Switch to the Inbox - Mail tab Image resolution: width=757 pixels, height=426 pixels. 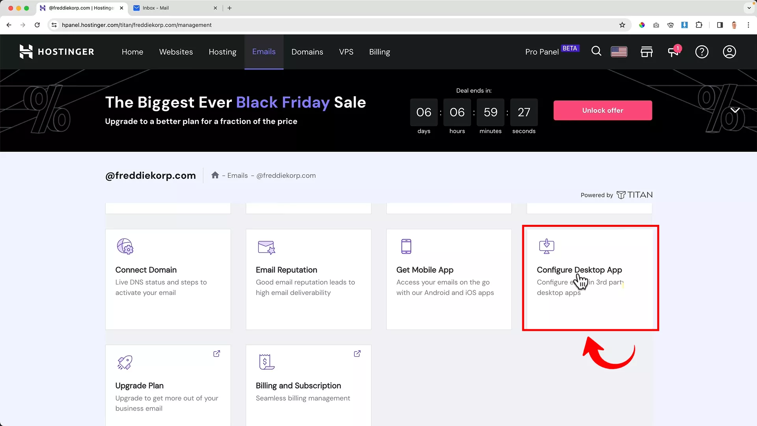pos(156,8)
